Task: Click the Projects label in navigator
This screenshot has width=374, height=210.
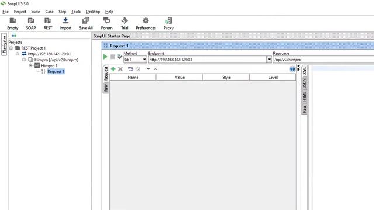Action: (x=15, y=42)
